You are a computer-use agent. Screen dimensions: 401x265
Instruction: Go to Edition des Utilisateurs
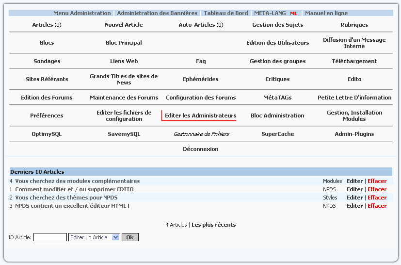277,43
